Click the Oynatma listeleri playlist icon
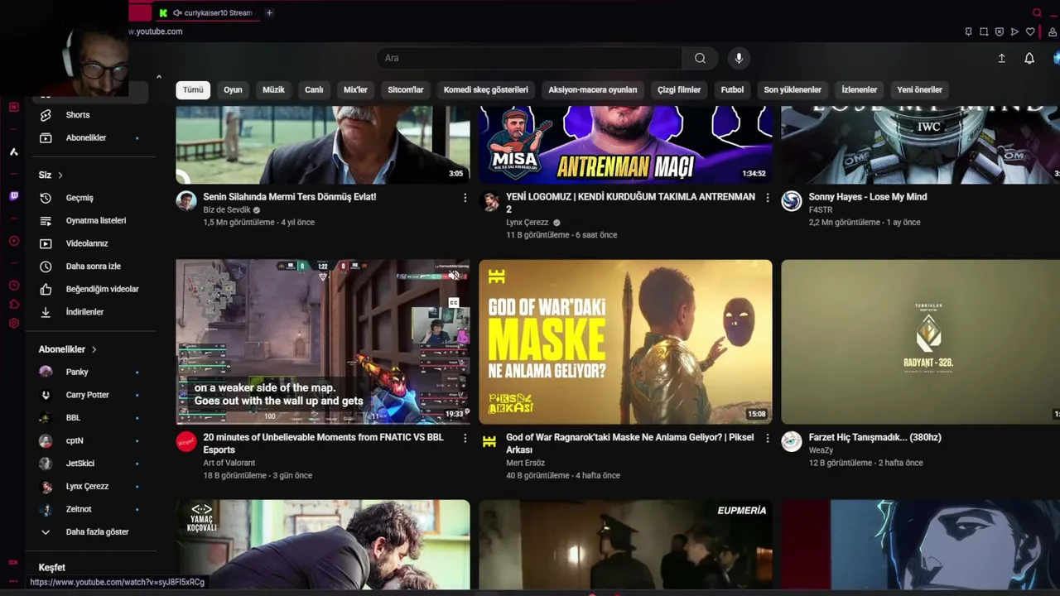1060x596 pixels. (46, 221)
